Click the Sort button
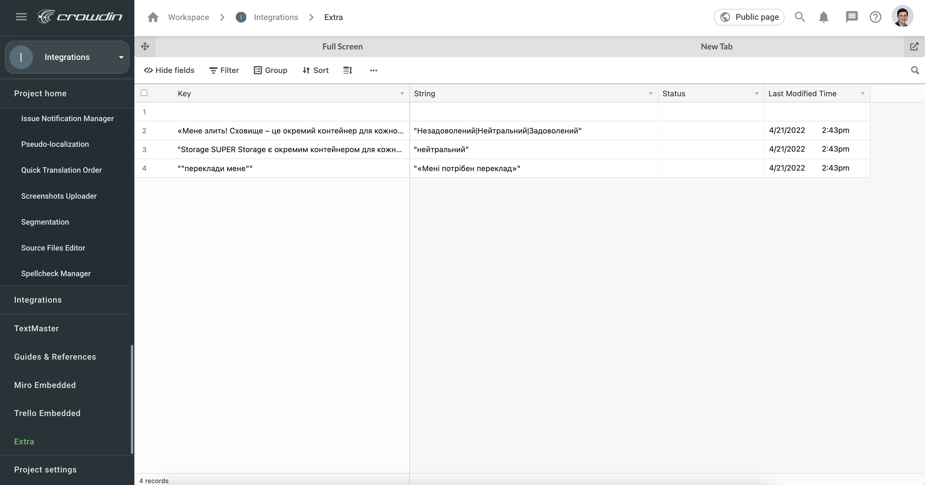This screenshot has height=485, width=925. coord(315,70)
